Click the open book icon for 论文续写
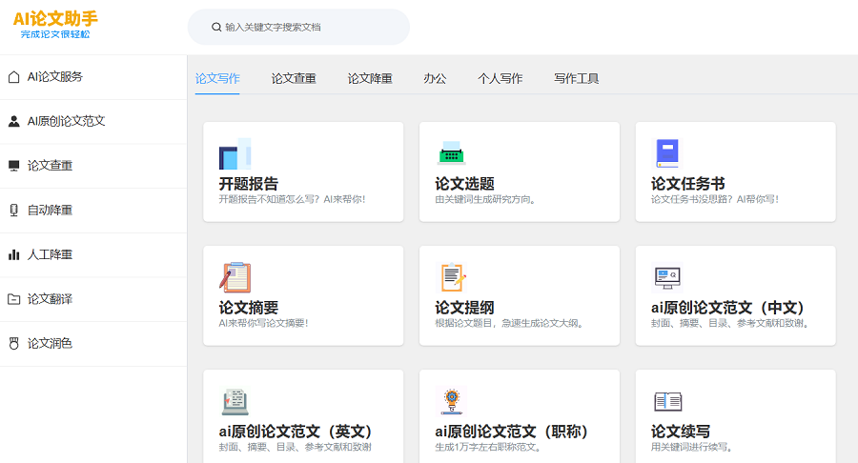 pyautogui.click(x=667, y=401)
